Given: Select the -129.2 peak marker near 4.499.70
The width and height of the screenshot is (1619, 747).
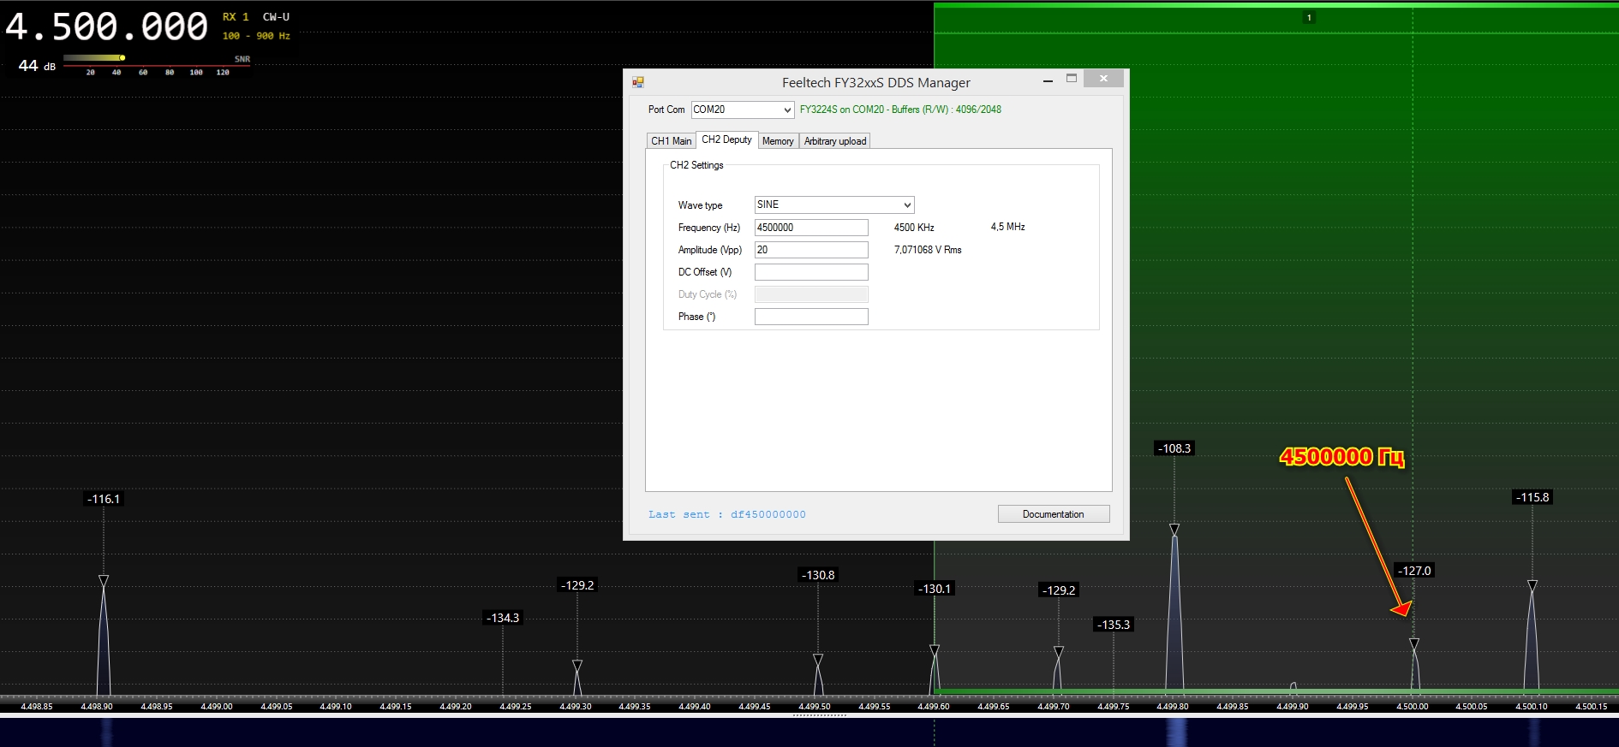Looking at the screenshot, I should click(1059, 590).
